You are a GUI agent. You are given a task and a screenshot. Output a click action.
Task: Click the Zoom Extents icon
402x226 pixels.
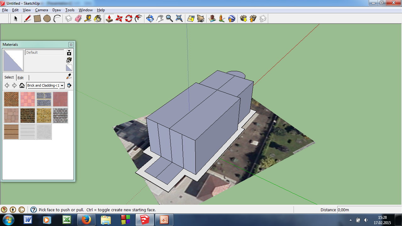179,19
